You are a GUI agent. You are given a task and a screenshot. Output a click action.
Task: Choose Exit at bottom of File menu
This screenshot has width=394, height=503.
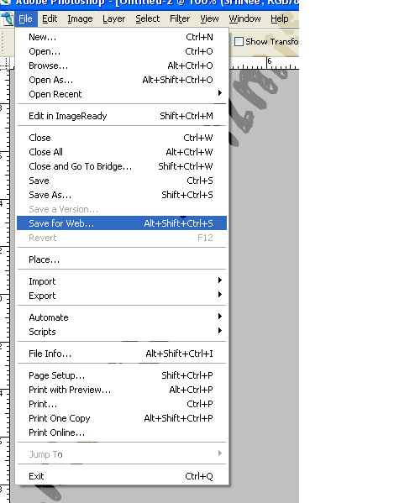click(x=122, y=476)
